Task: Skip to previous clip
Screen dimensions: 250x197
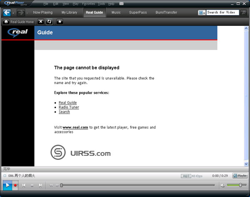Action: [x=24, y=185]
